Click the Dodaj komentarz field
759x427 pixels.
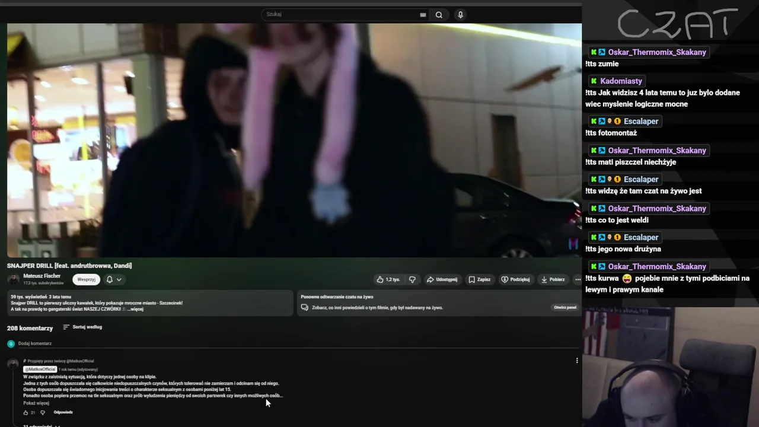(x=296, y=343)
